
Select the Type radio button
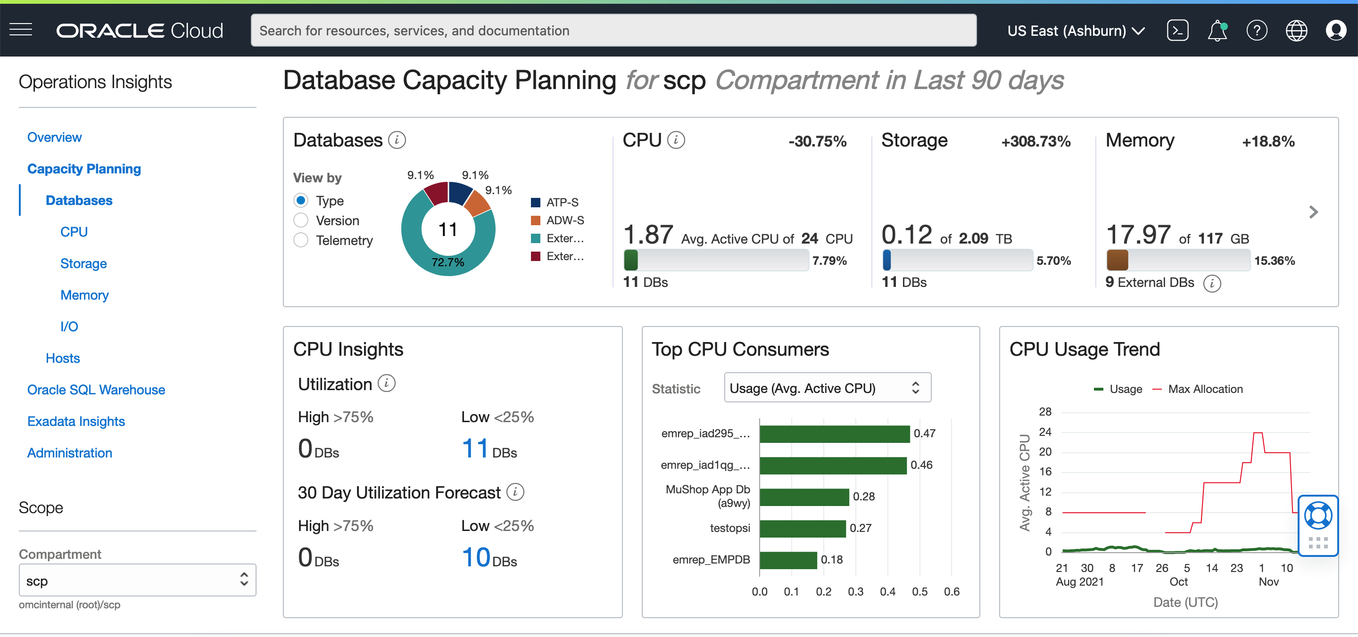301,200
